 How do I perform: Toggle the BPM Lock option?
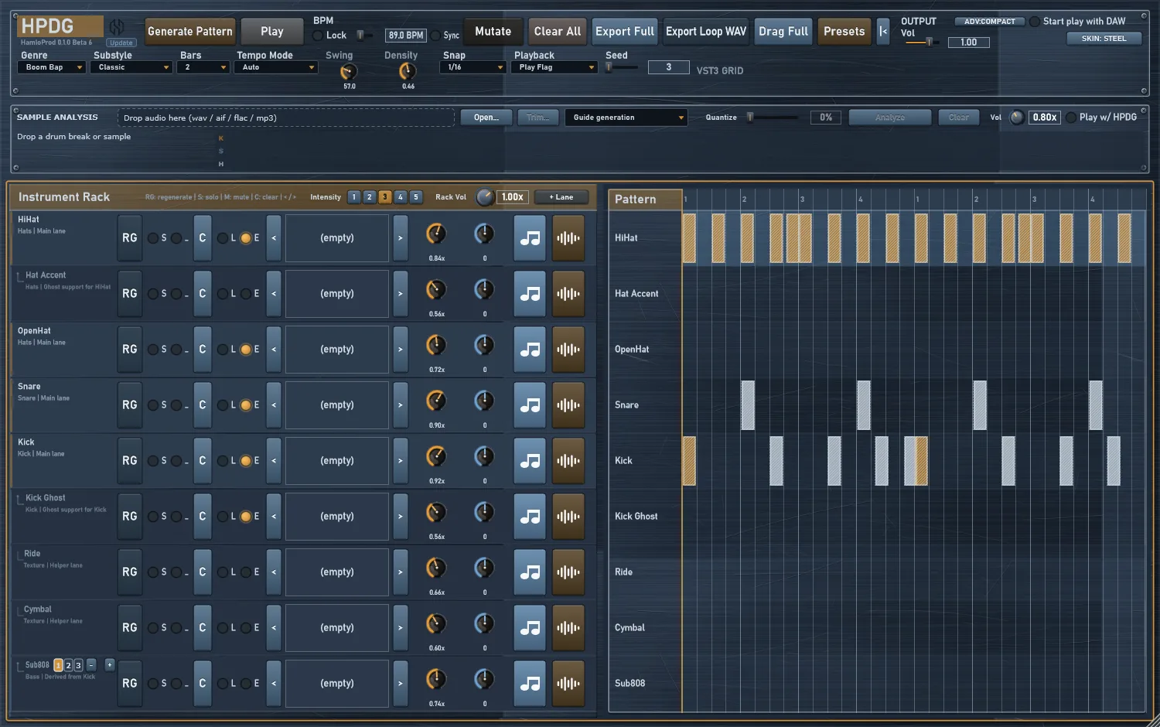(318, 36)
